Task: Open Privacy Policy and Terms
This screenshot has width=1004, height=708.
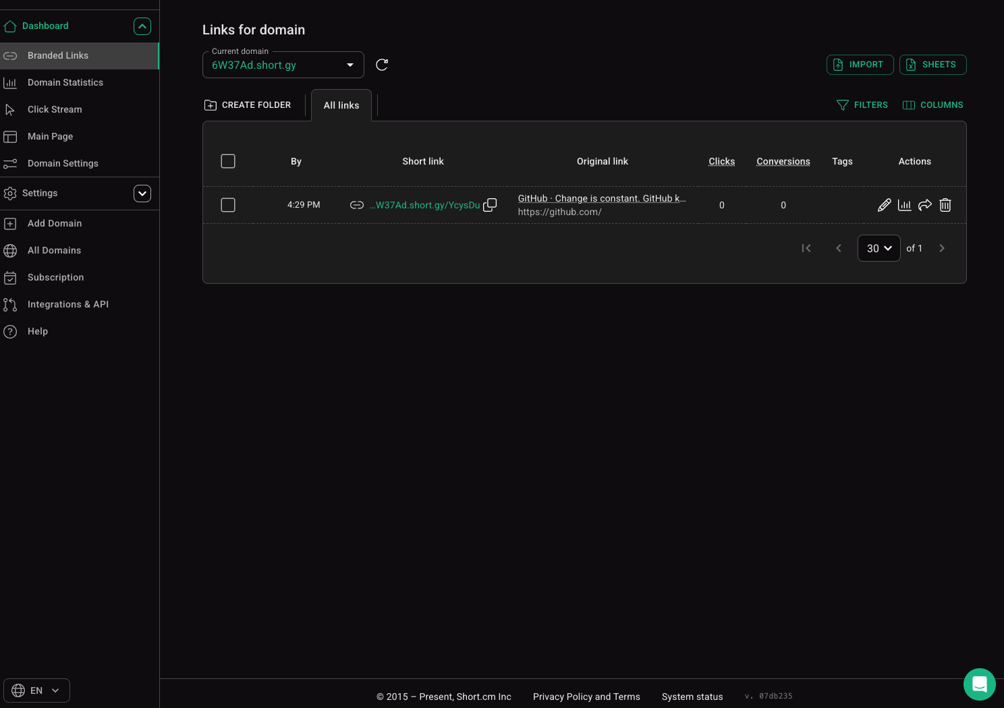Action: (x=586, y=697)
